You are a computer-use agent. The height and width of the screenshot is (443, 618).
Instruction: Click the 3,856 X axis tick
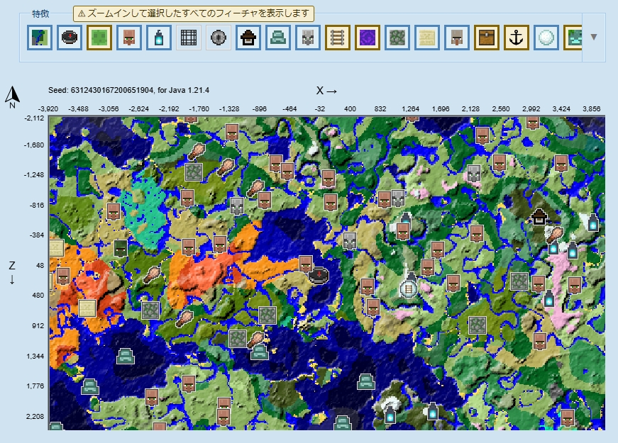[591, 108]
